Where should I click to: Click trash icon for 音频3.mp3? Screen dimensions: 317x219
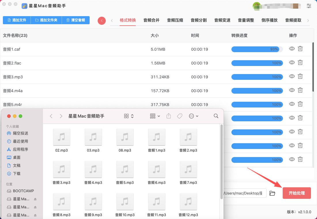tap(300, 77)
